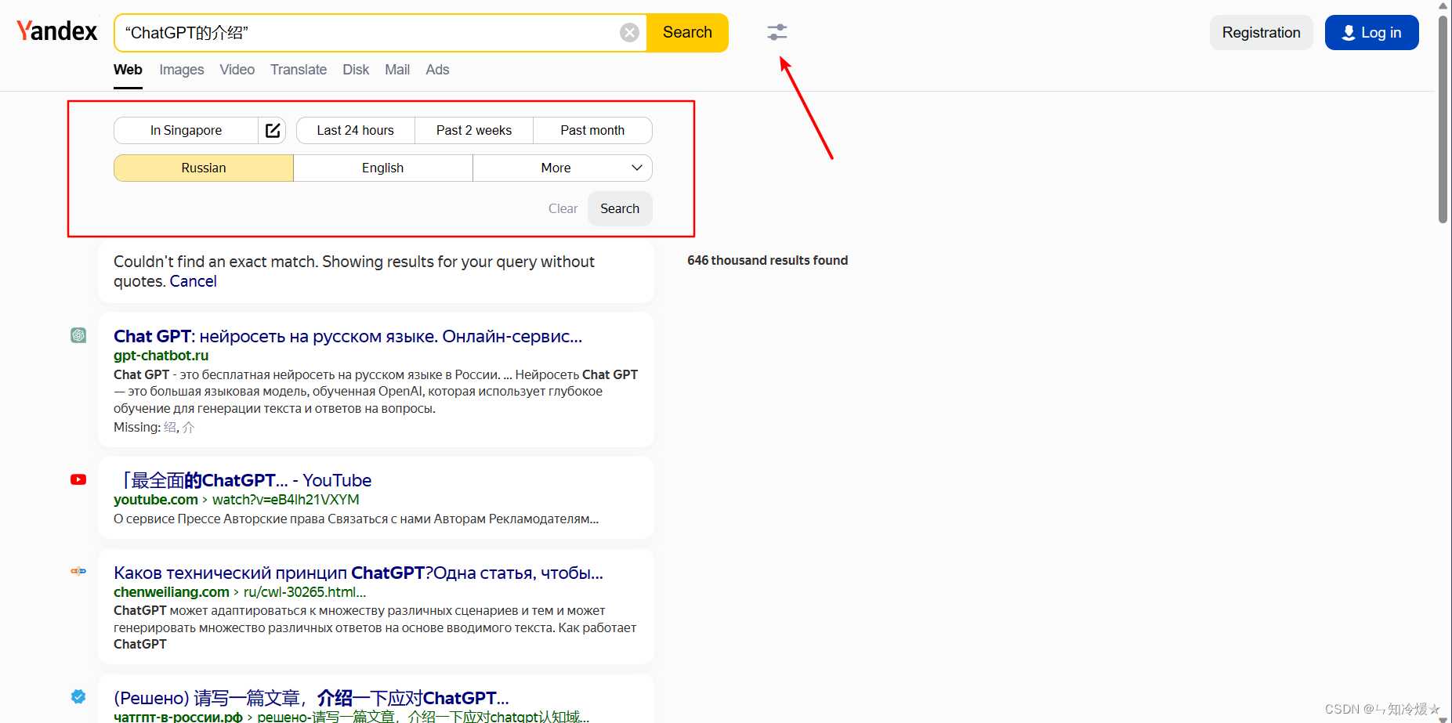This screenshot has width=1452, height=723.
Task: Clear the search query with X icon
Action: [x=629, y=33]
